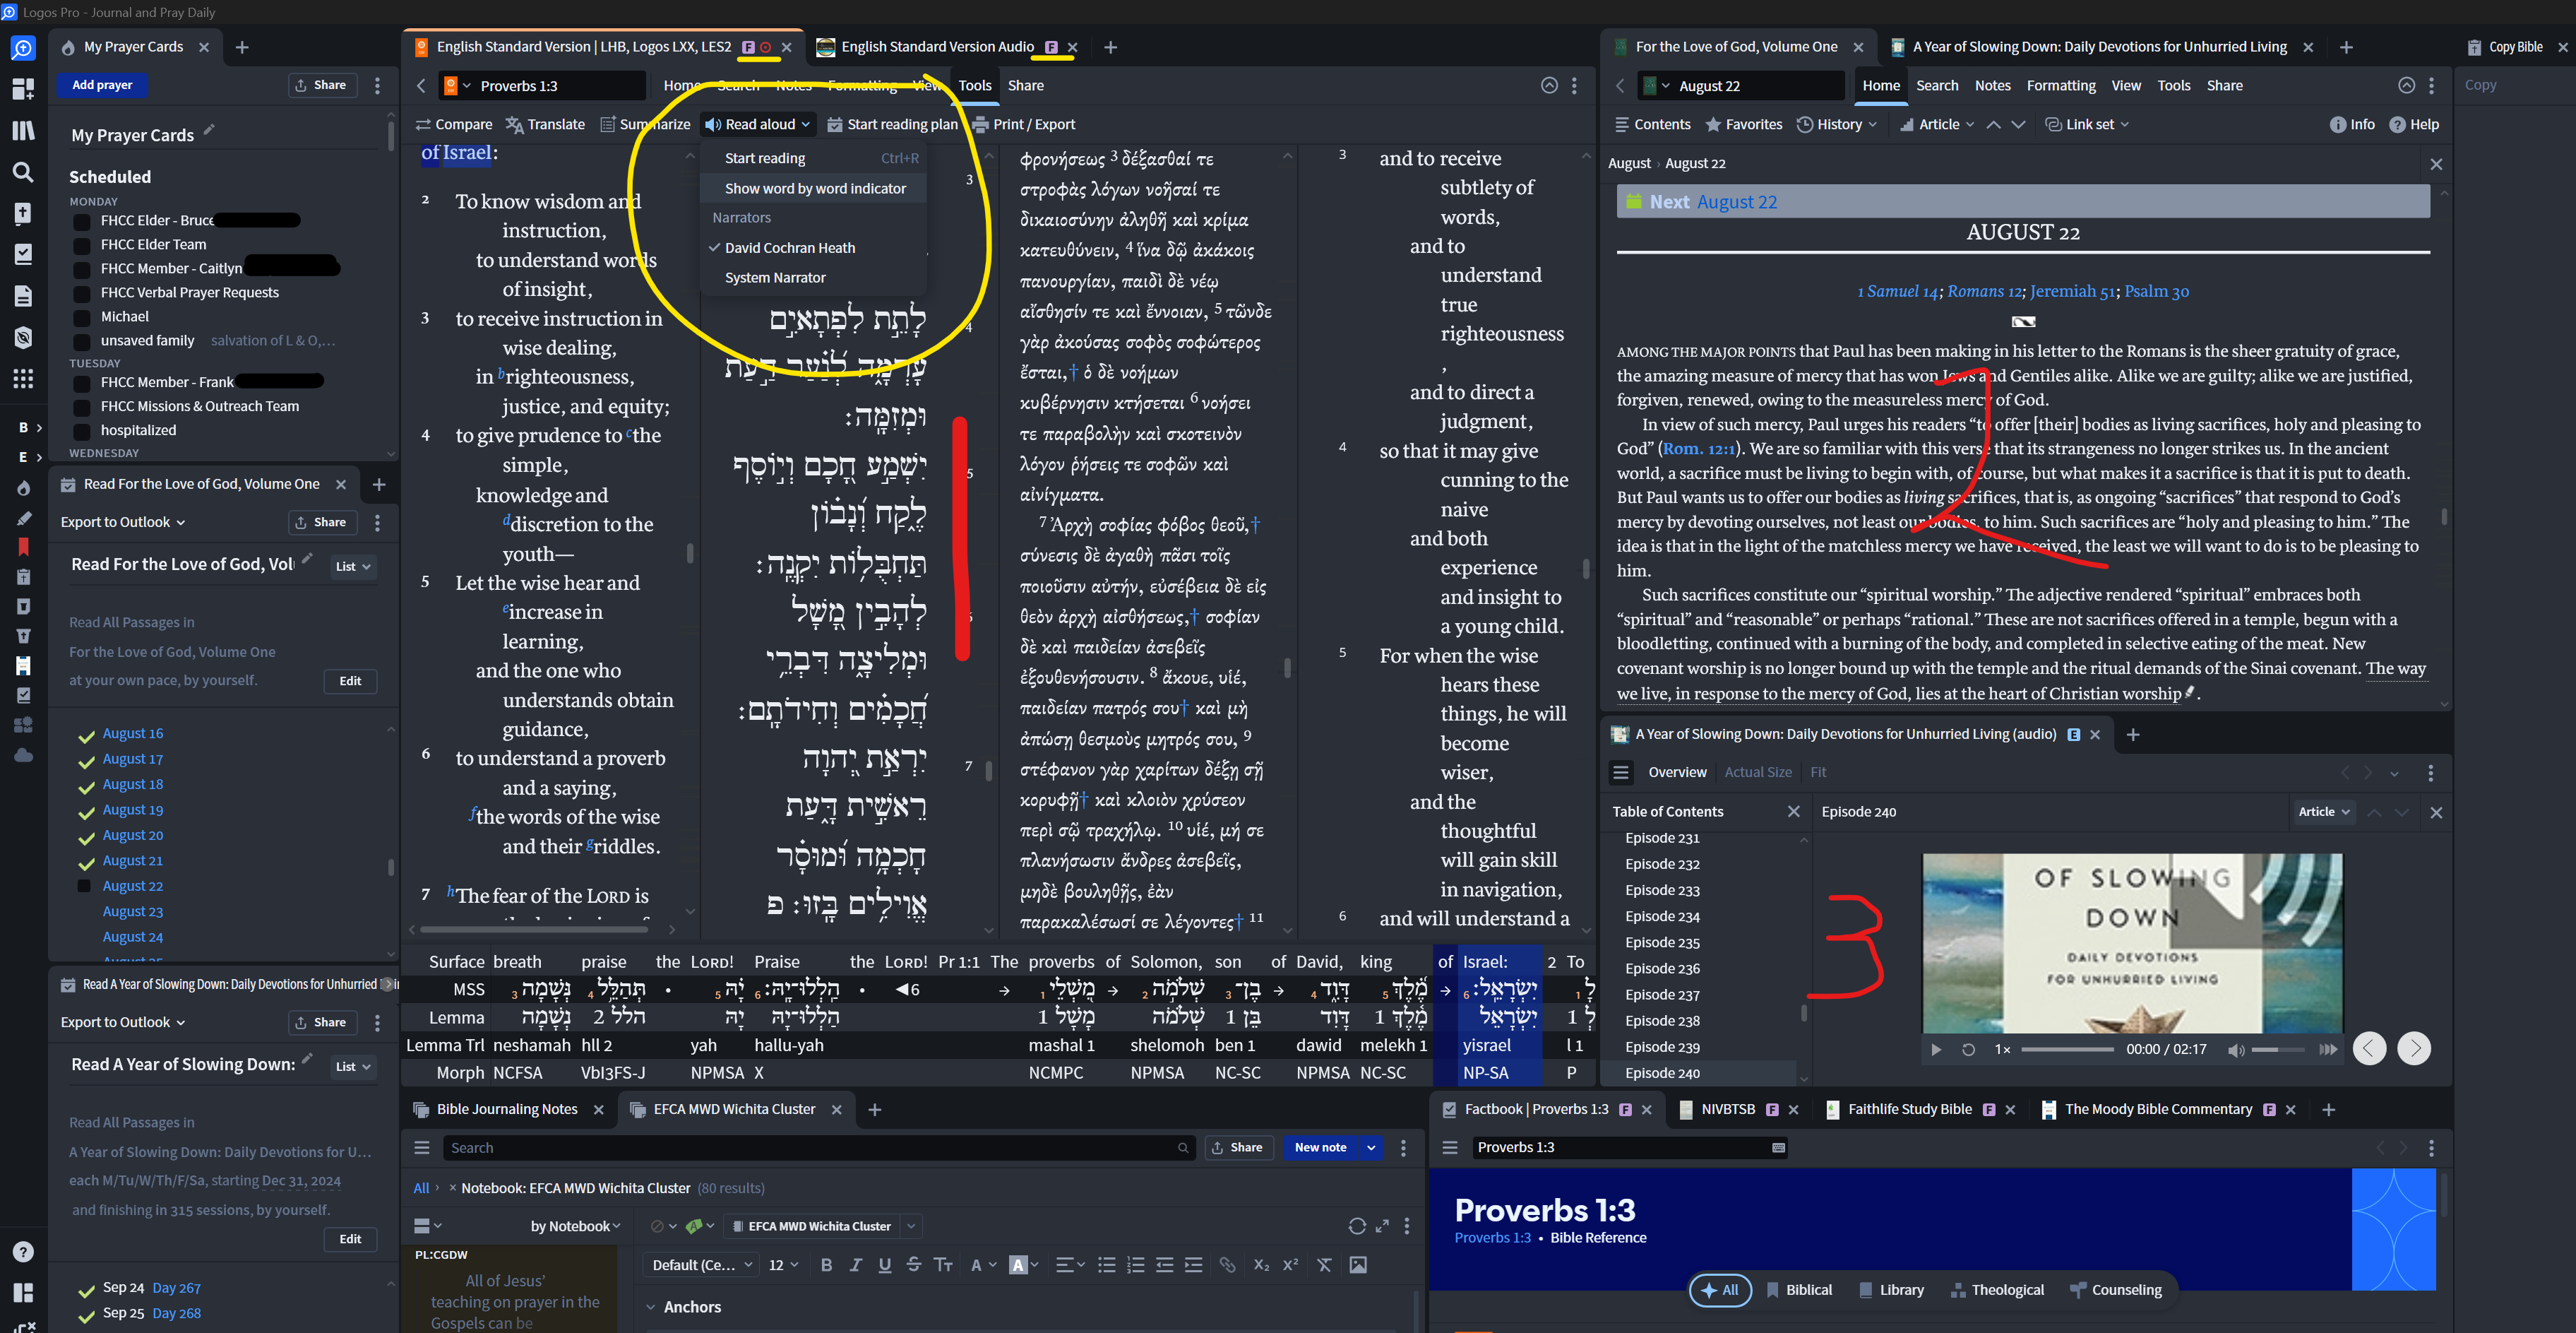Open Link set dropdown
This screenshot has height=1333, width=2576.
(2088, 125)
